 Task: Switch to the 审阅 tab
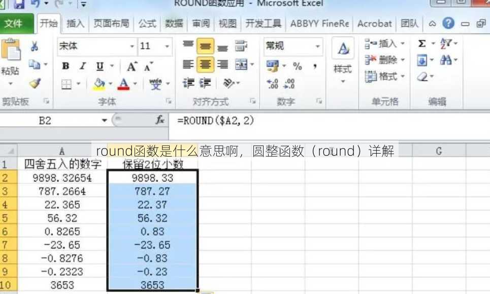[201, 23]
